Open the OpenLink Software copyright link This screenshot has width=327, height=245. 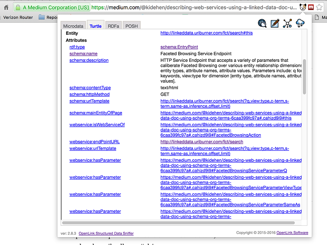292,233
